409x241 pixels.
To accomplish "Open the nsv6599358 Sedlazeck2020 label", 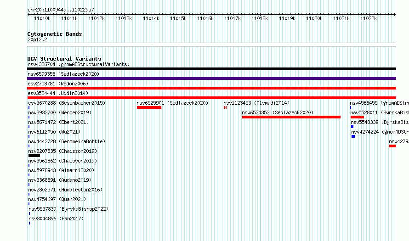I will 63,74.
